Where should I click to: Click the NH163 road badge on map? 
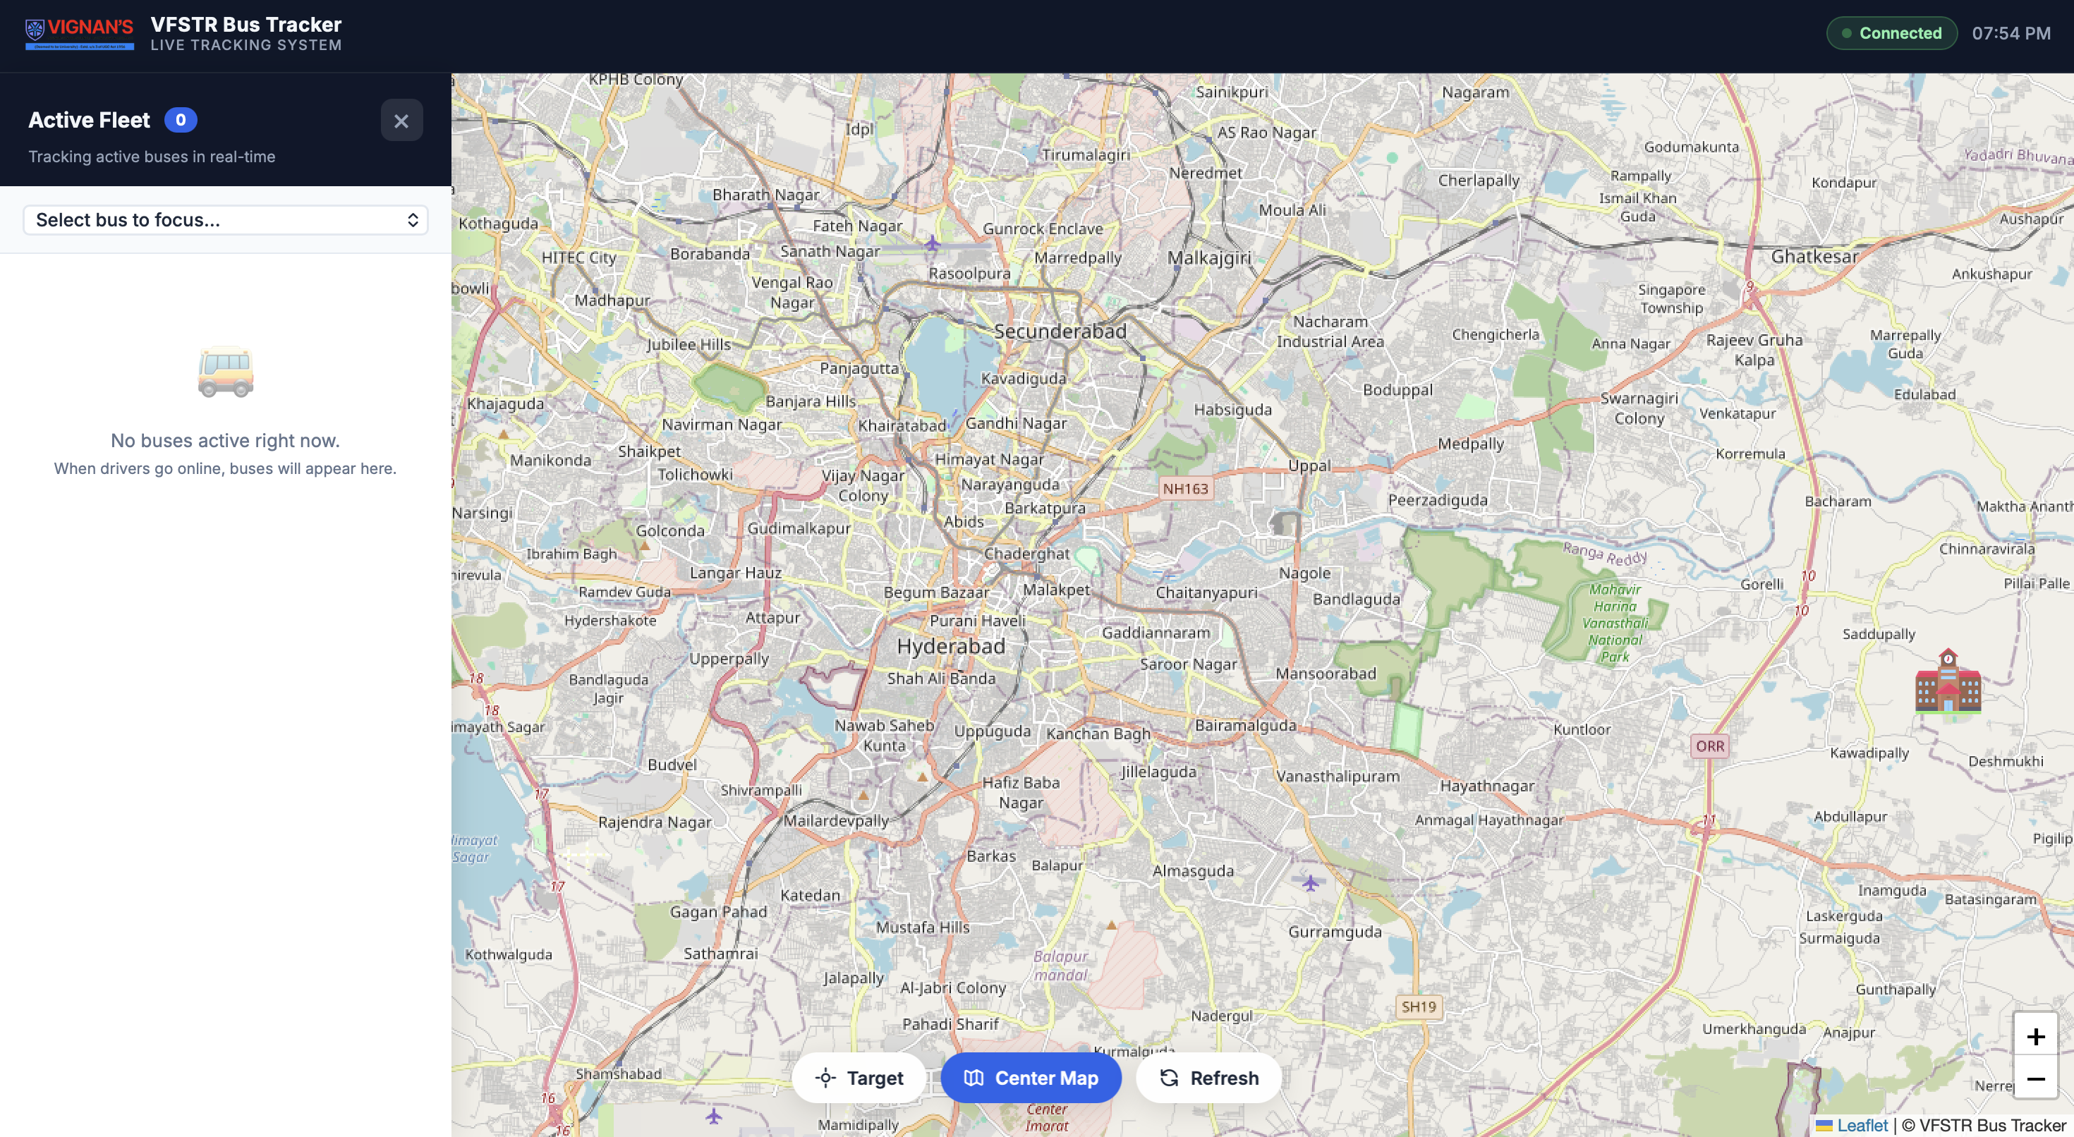point(1185,489)
